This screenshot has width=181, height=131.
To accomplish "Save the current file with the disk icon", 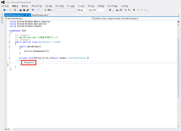I will (x=24, y=10).
